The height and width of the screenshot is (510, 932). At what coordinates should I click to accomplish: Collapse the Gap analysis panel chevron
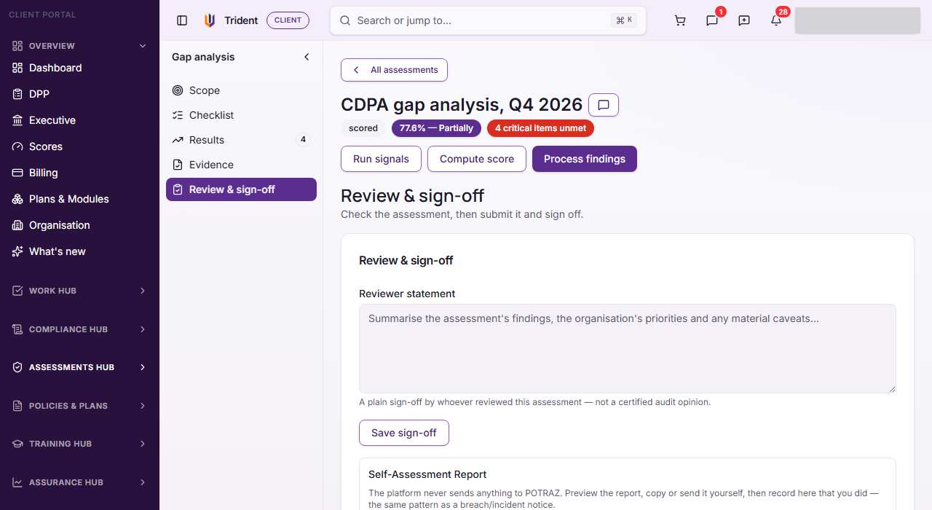(307, 57)
